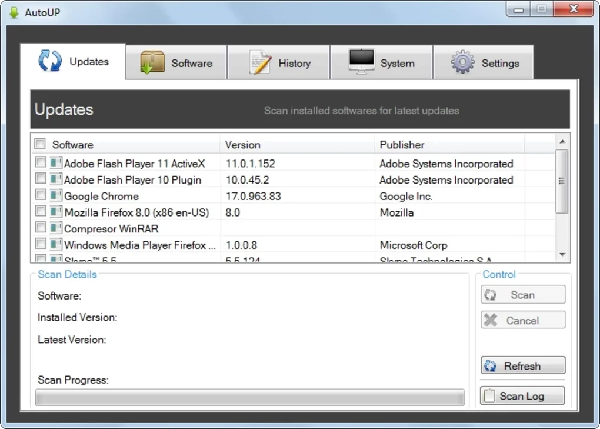
Task: Click the list scrollbar down arrow
Action: click(562, 254)
